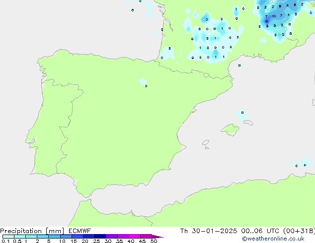
Task: Click the 30 to 35 mm purple swatch
Action: [x=111, y=237]
